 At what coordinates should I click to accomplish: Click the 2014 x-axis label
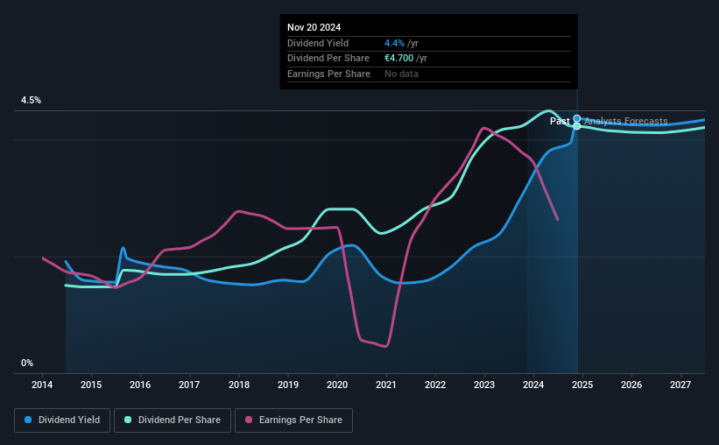(x=42, y=385)
